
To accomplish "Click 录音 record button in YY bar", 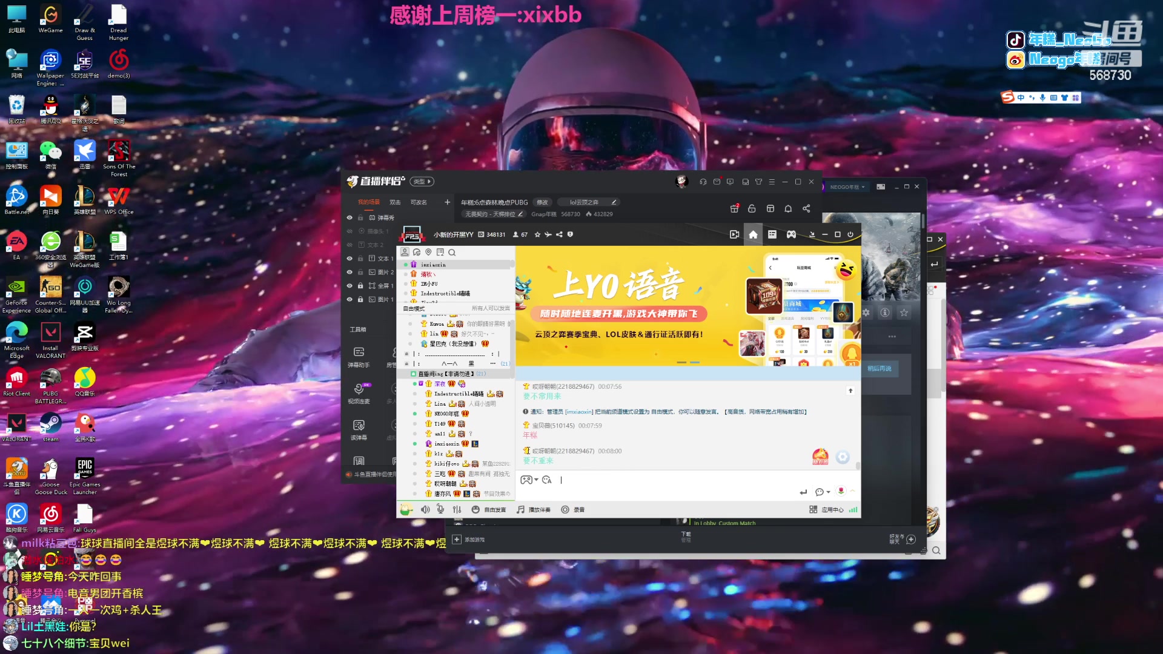I will point(573,510).
